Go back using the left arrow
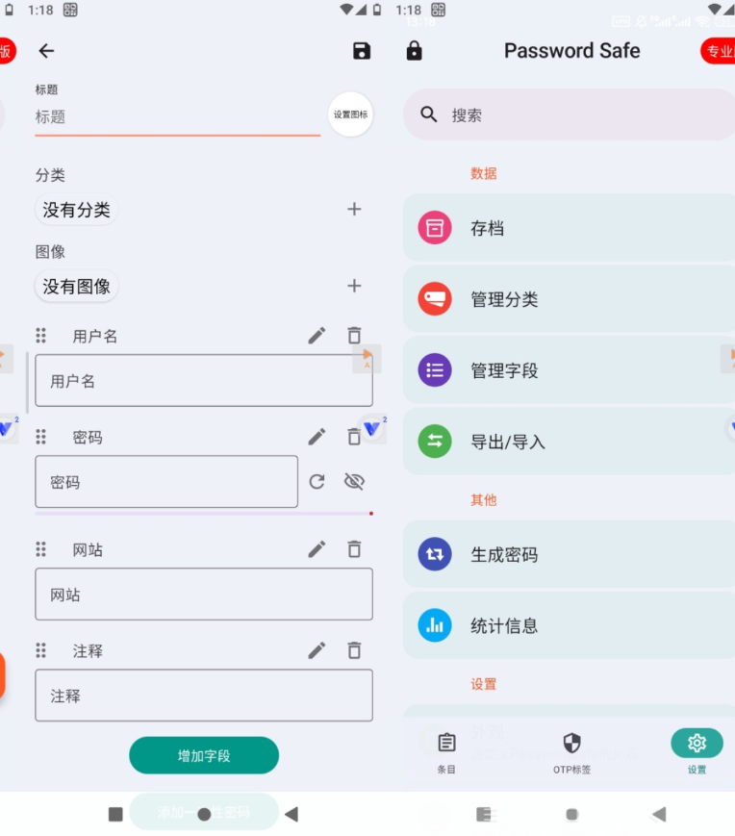 coord(46,52)
